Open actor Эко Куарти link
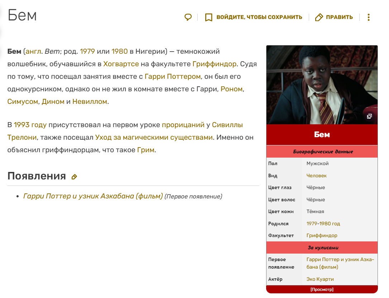The image size is (389, 298). tap(320, 279)
